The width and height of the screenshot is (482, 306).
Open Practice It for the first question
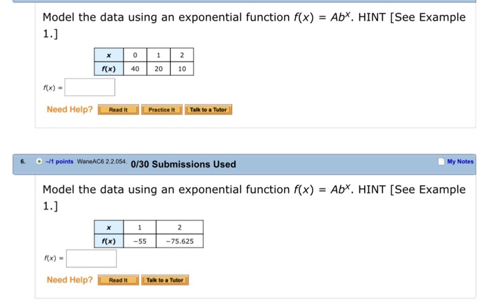[162, 110]
